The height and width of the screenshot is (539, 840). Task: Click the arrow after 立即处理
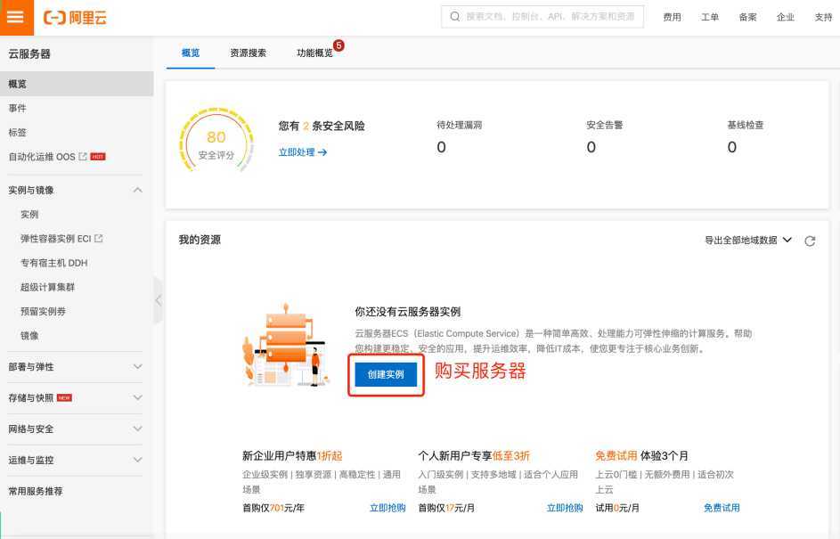click(322, 152)
